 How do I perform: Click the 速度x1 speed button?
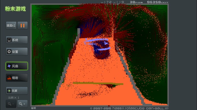11,26
